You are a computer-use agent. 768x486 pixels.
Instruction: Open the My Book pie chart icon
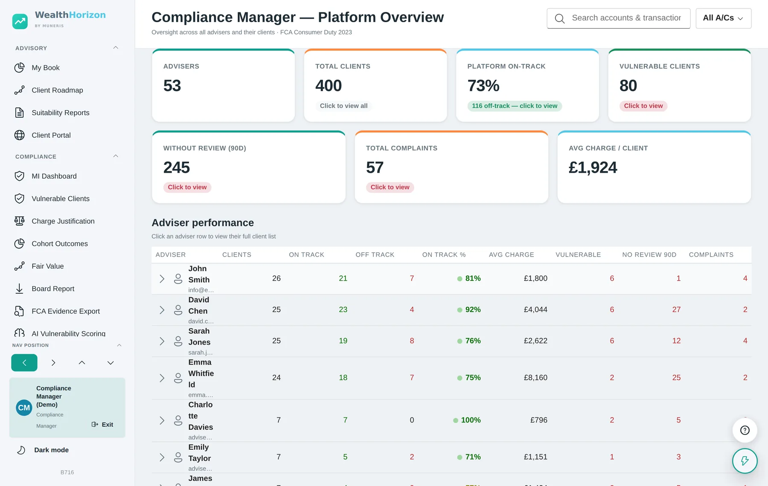19,68
